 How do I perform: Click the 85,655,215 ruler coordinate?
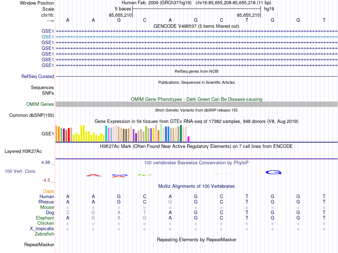coord(248,15)
